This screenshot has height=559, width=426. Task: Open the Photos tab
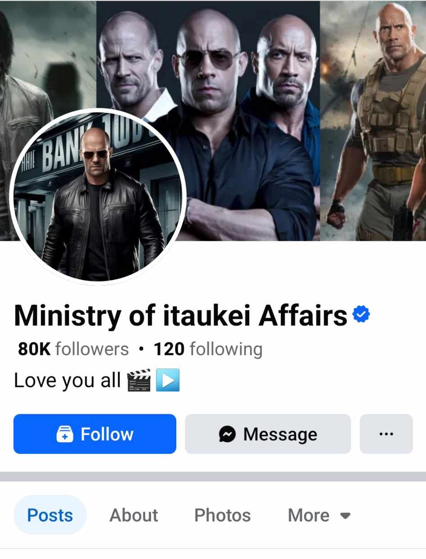[222, 515]
